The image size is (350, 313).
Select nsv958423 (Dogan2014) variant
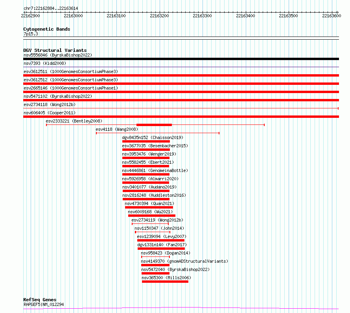[166, 253]
